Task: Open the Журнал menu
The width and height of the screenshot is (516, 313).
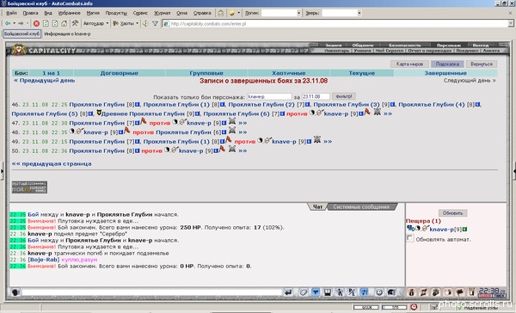Action: [x=163, y=13]
